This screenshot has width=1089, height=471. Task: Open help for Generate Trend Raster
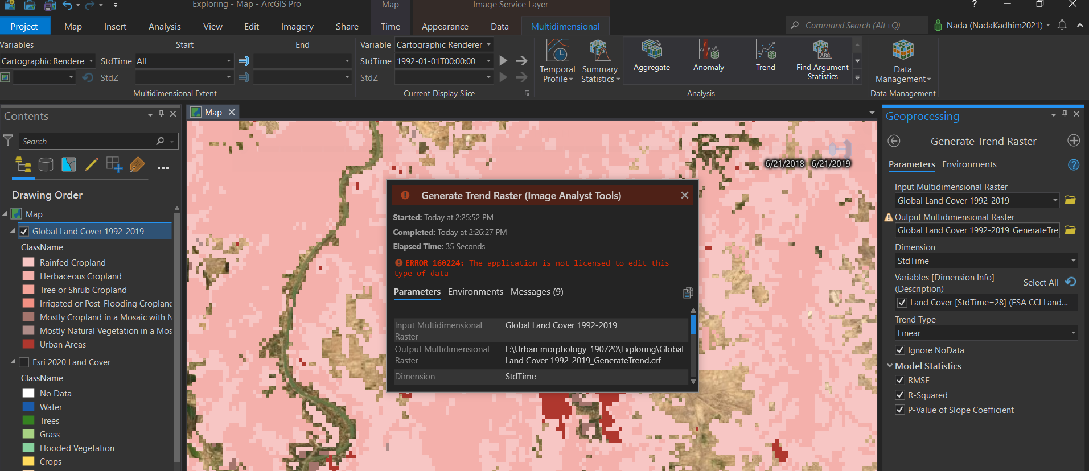pos(1074,164)
